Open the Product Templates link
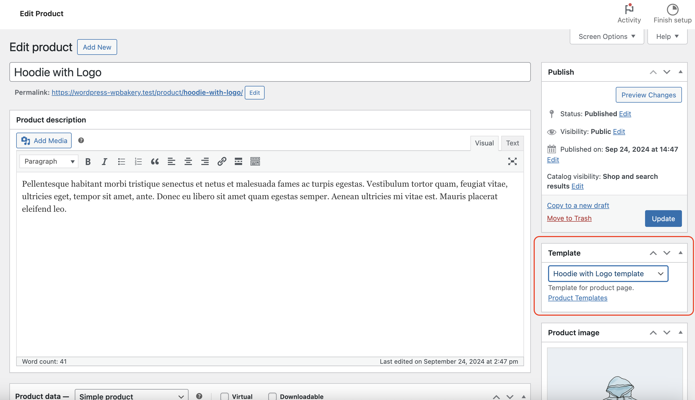Image resolution: width=695 pixels, height=400 pixels. [577, 298]
